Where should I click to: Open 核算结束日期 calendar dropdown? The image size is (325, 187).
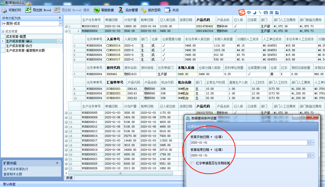312,155
